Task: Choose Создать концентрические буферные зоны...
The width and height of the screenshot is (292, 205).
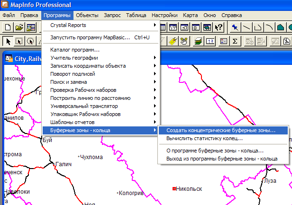Action: click(223, 130)
